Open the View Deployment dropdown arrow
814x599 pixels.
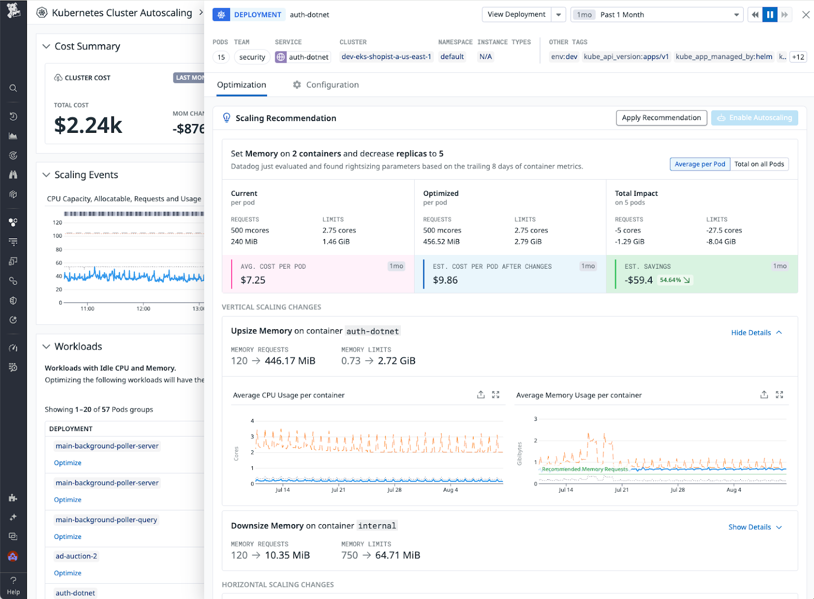tap(559, 15)
